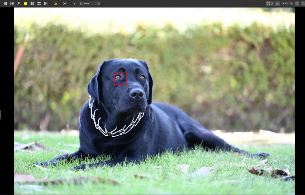Open the map location view
Image resolution: width=305 pixels, height=195 pixels.
(x=19, y=3)
